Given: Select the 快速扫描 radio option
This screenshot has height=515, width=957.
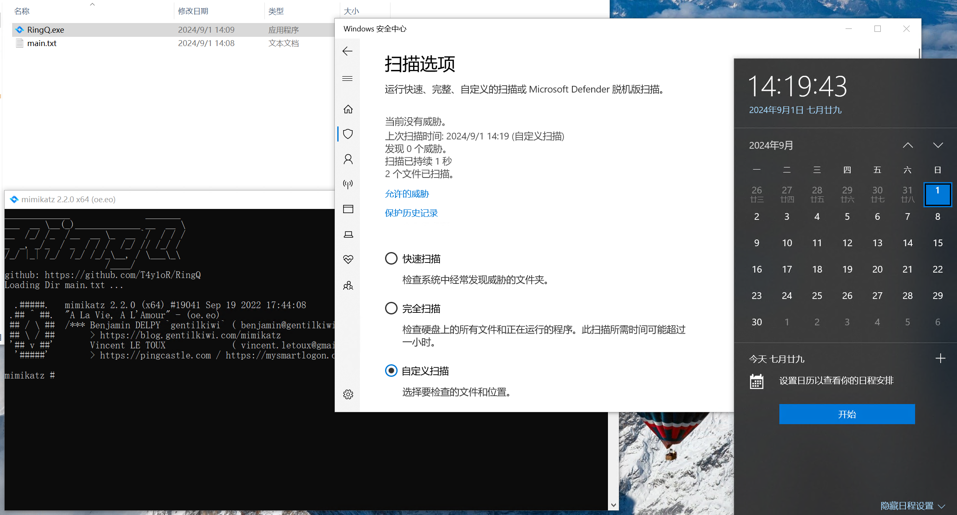Looking at the screenshot, I should click(x=391, y=258).
